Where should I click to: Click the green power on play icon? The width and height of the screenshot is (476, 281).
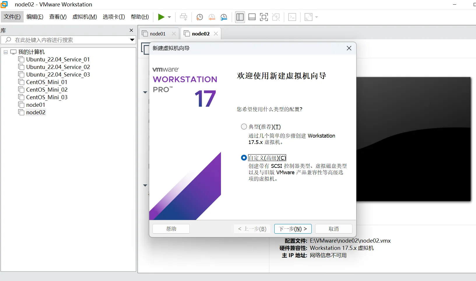point(161,17)
